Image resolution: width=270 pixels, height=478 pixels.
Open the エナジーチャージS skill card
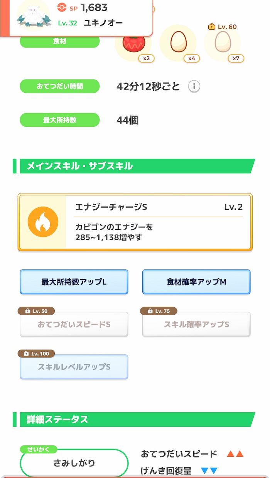click(135, 222)
